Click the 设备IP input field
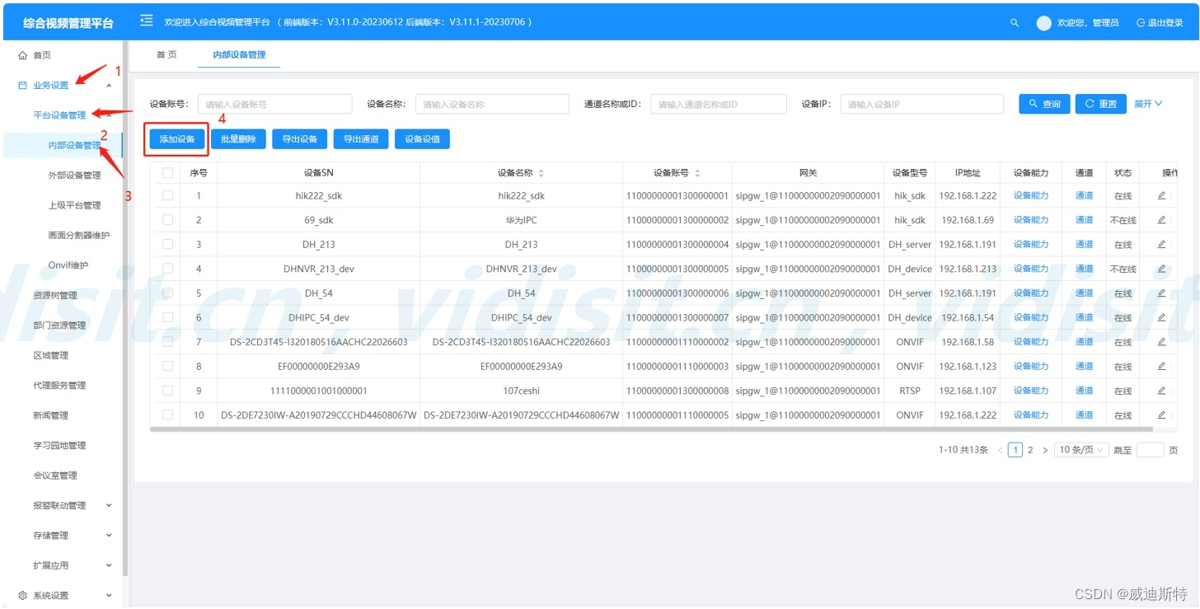Viewport: 1200px width, 609px height. pyautogui.click(x=921, y=105)
